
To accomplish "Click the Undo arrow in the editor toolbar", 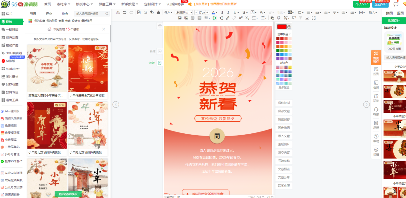I will [124, 12].
